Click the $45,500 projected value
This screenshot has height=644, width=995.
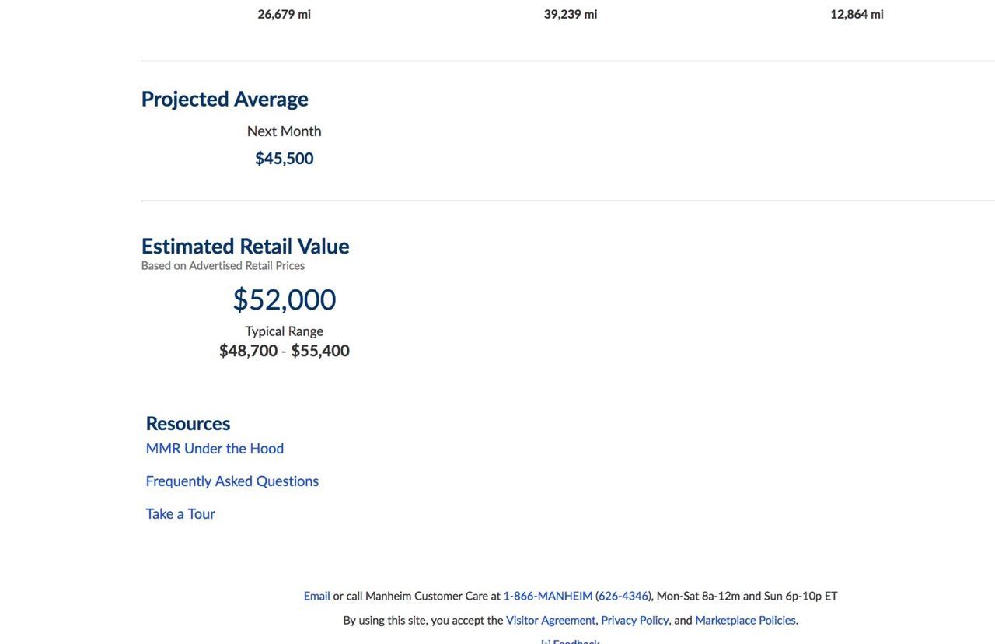285,159
